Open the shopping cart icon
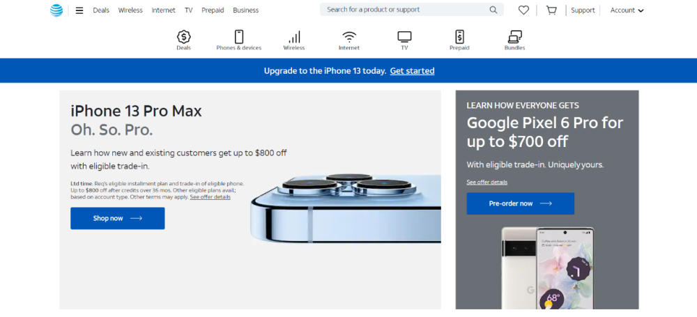 [x=551, y=10]
